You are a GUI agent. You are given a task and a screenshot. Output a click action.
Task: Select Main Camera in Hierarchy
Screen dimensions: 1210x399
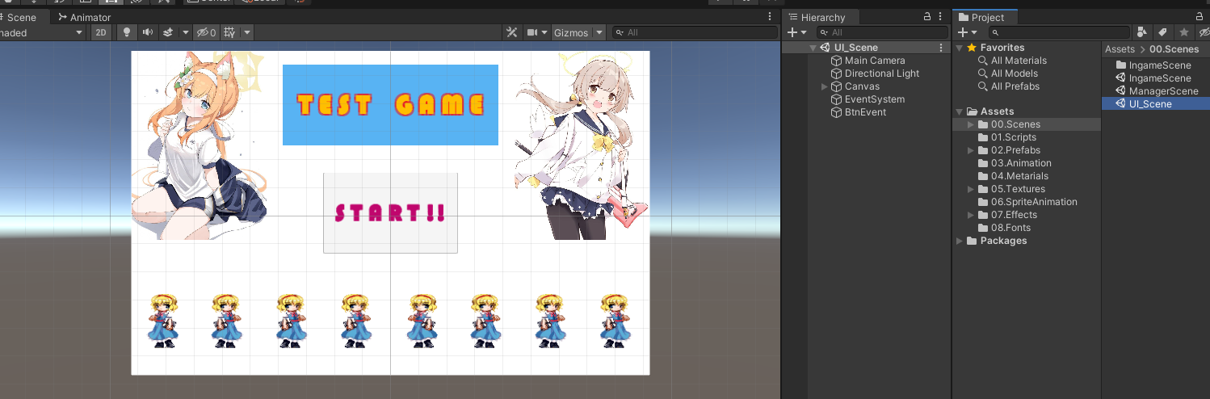[875, 61]
